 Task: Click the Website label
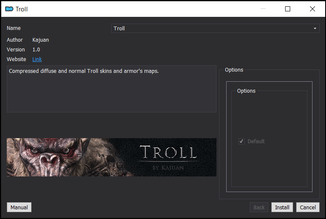pyautogui.click(x=16, y=59)
